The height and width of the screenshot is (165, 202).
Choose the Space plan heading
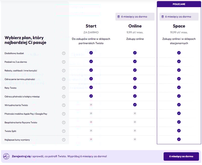click(179, 26)
